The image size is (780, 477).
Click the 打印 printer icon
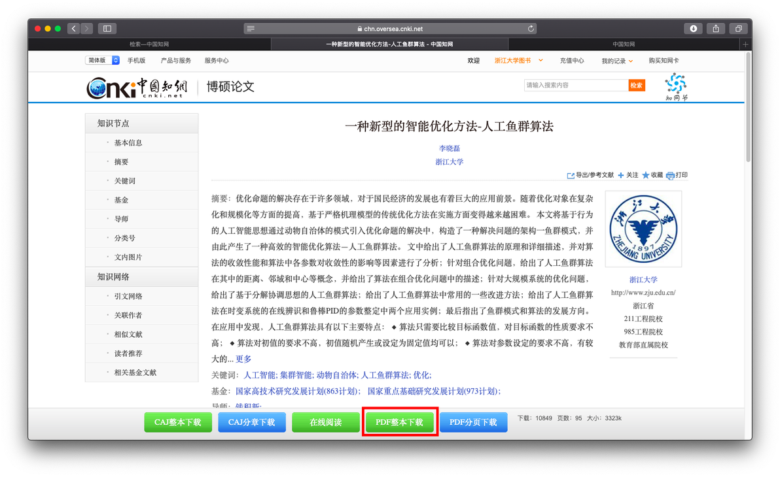670,175
